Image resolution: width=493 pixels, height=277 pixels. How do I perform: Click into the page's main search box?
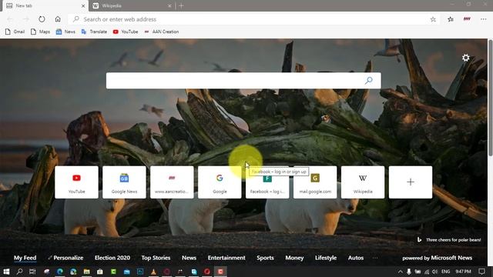coord(243,80)
